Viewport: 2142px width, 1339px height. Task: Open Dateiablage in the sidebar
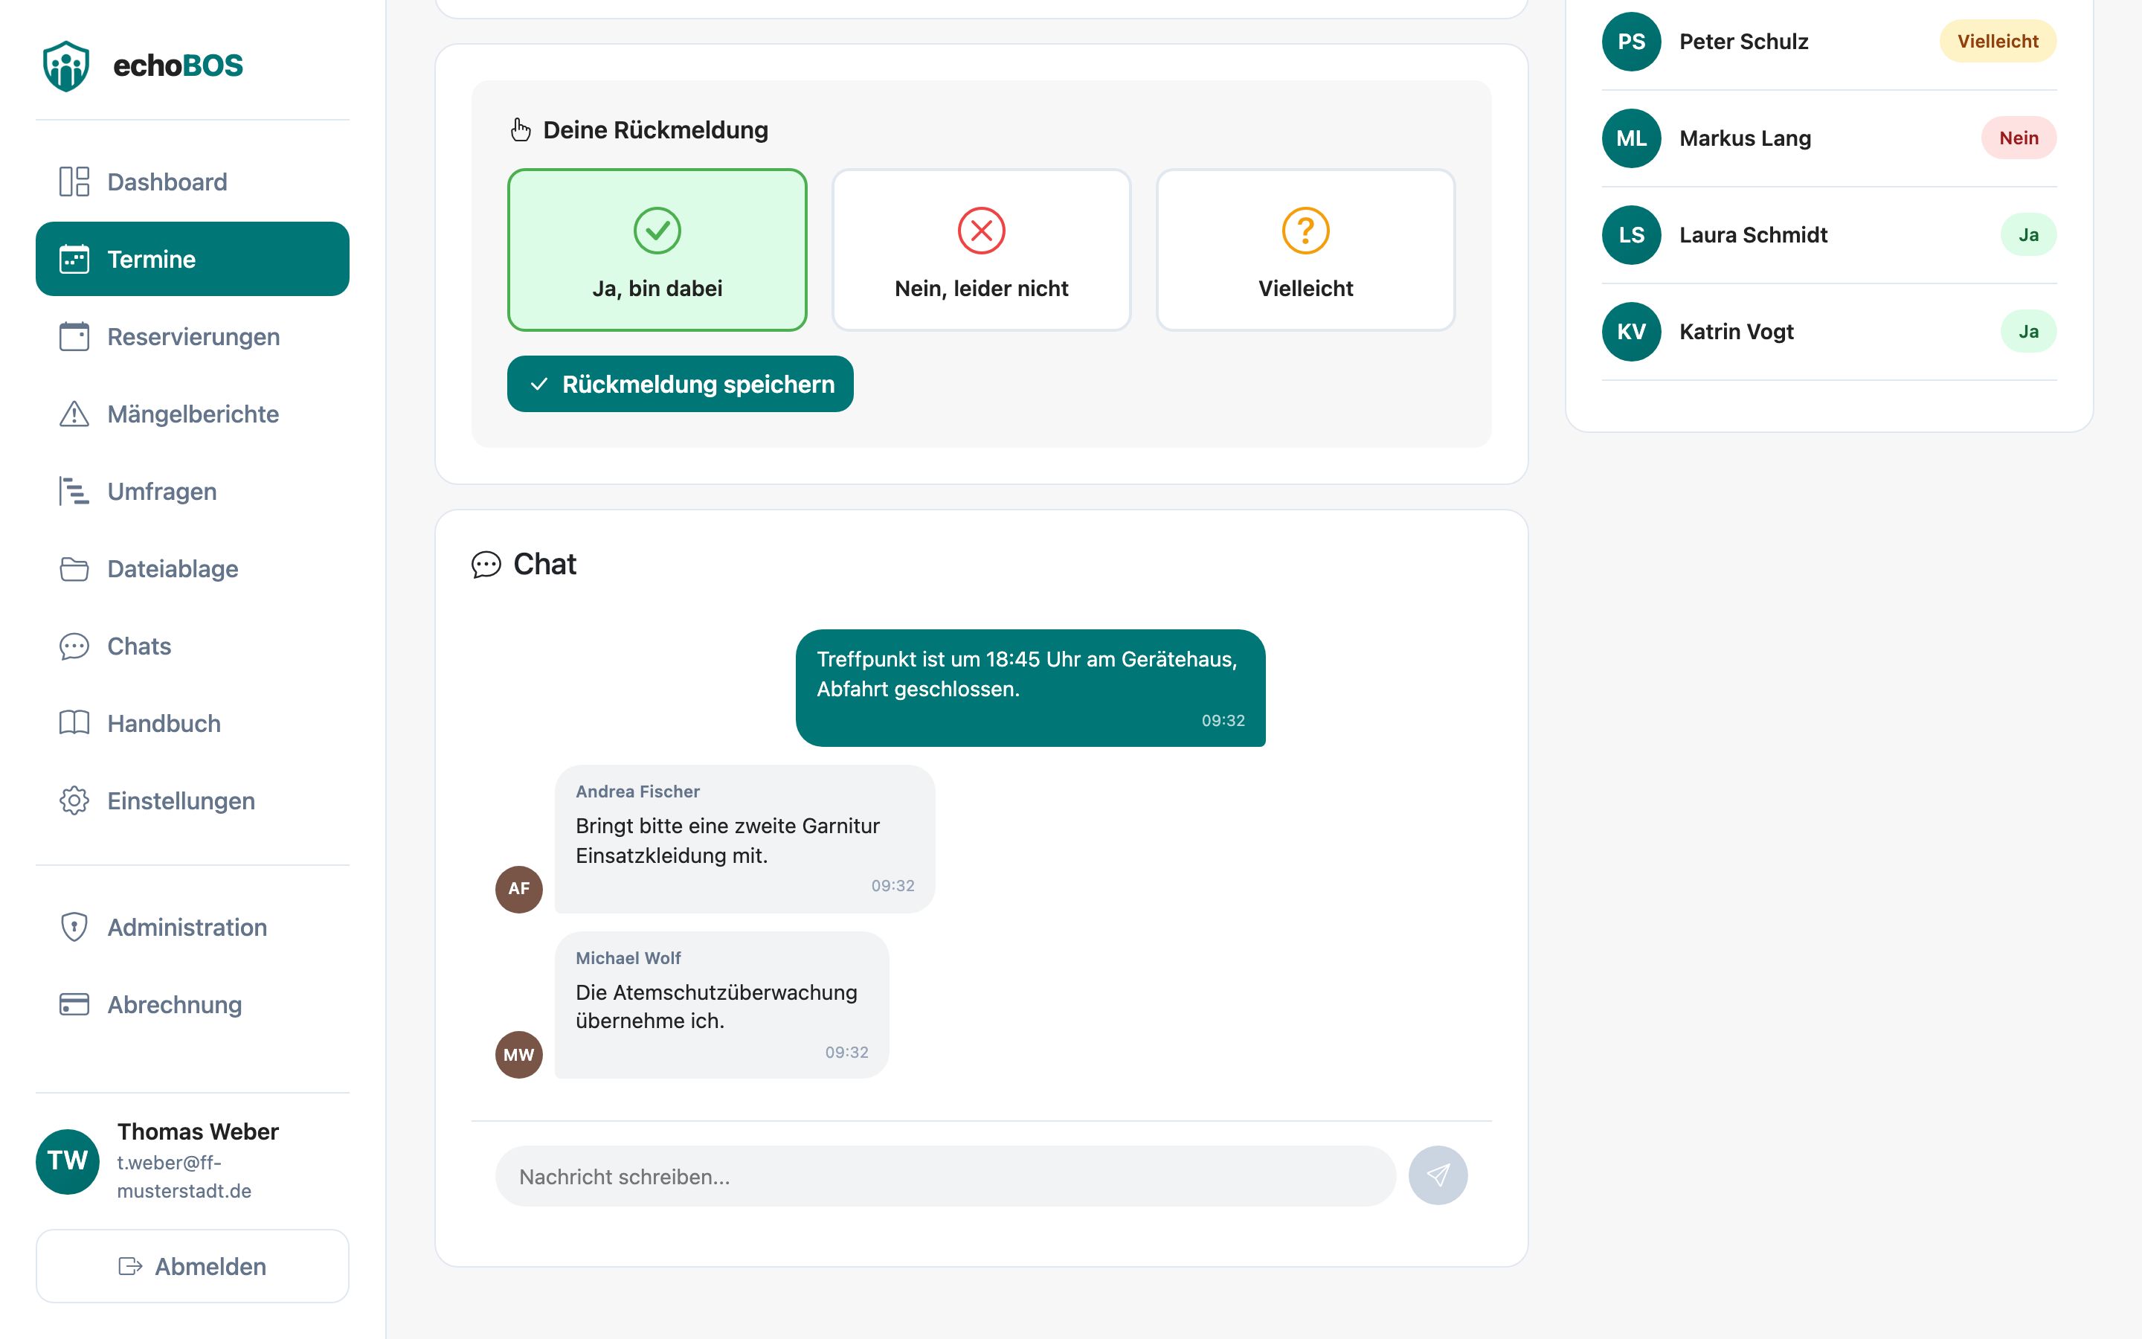[192, 568]
